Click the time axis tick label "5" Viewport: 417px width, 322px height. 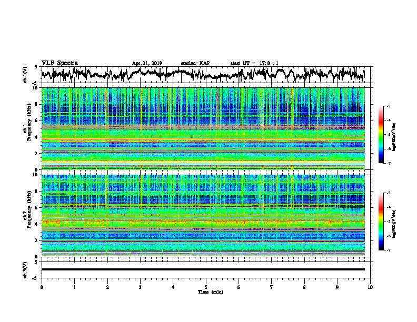[x=206, y=287]
